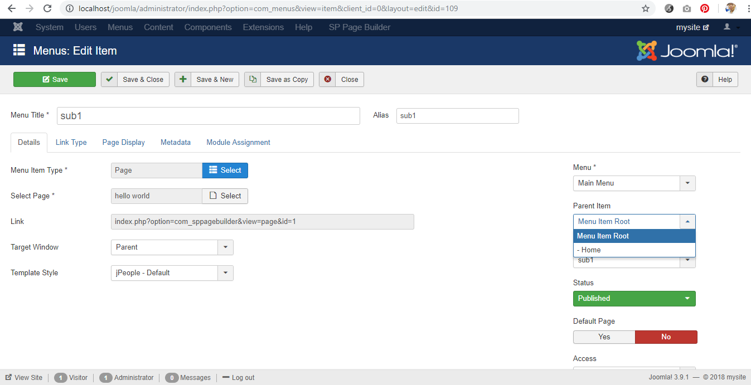Expand the Target Window dropdown
751x385 pixels.
tap(172, 247)
